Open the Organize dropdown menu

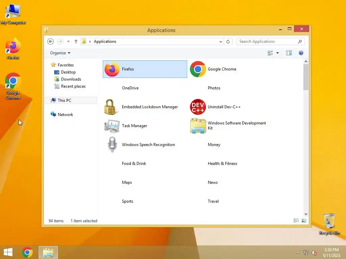pyautogui.click(x=60, y=53)
